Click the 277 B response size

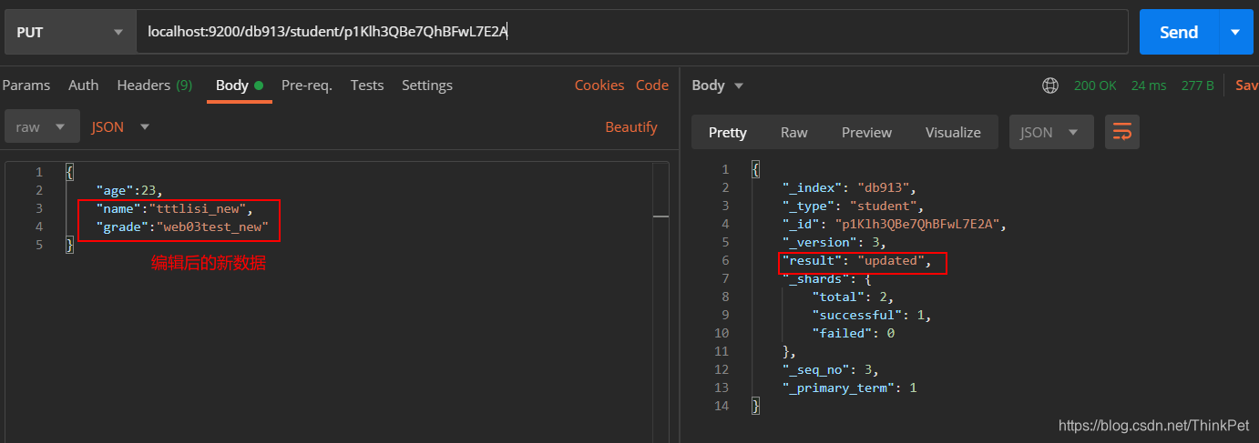pyautogui.click(x=1197, y=86)
